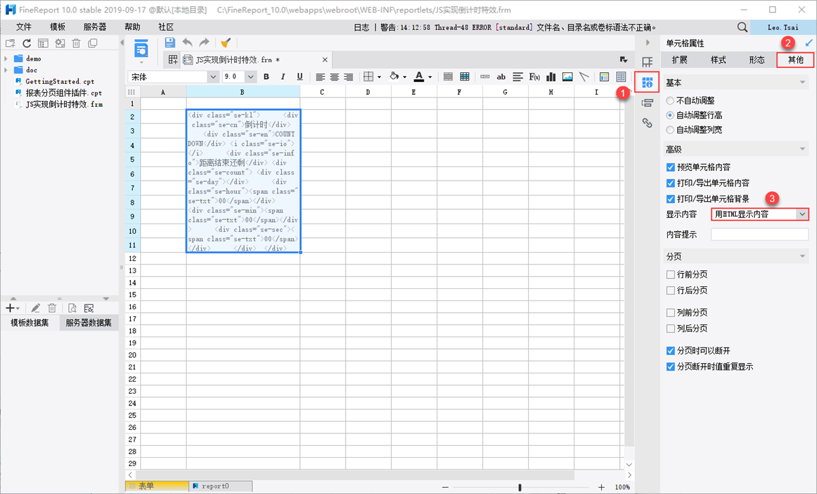
Task: Open the hyperlink panel icon in sidebar
Action: [x=647, y=123]
